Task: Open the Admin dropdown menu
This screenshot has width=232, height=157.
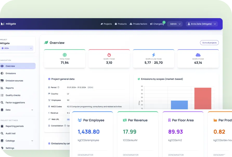Action: tap(175, 24)
